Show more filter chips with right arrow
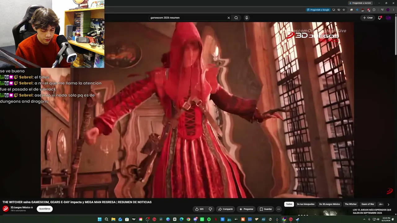The image size is (397, 223). click(x=388, y=204)
